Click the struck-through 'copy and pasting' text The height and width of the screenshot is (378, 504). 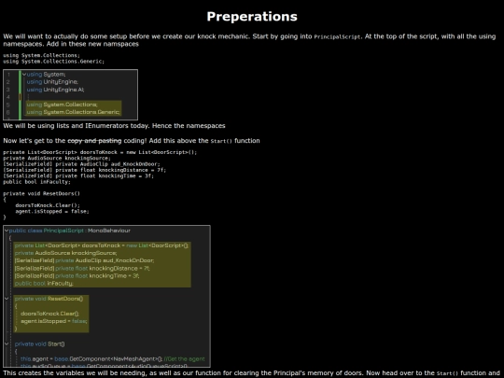(x=94, y=141)
